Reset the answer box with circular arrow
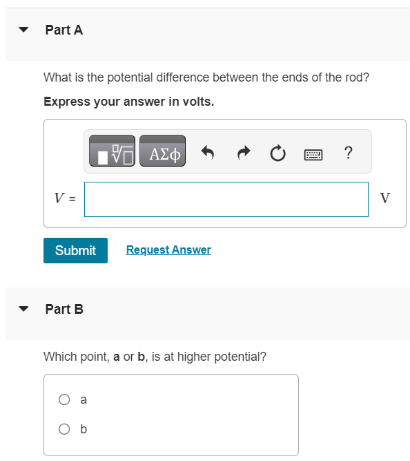Viewport: 410px width, 461px height. (278, 153)
